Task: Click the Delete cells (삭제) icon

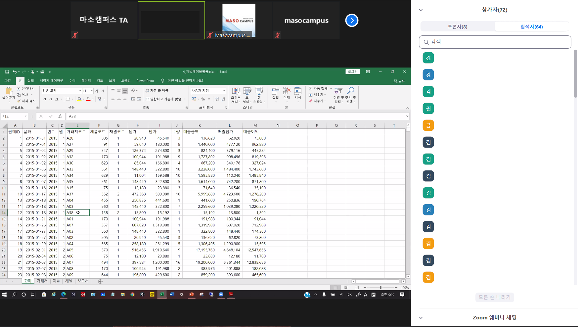Action: click(x=287, y=91)
